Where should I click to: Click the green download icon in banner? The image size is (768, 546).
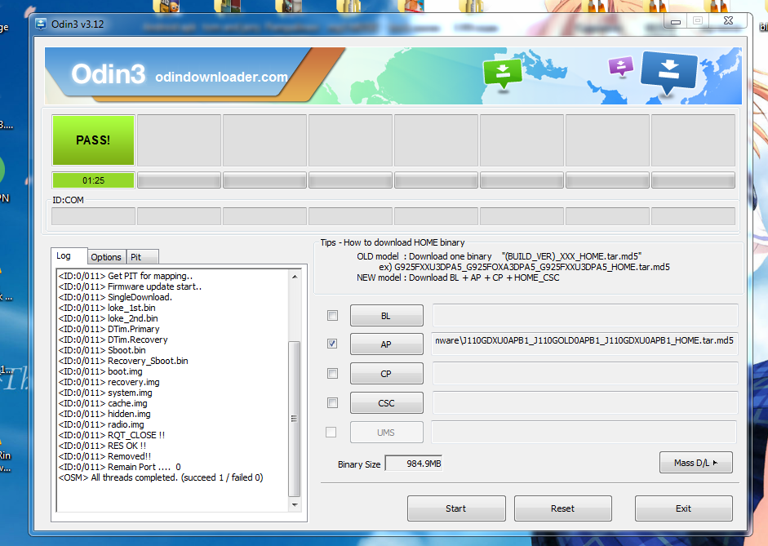(502, 74)
